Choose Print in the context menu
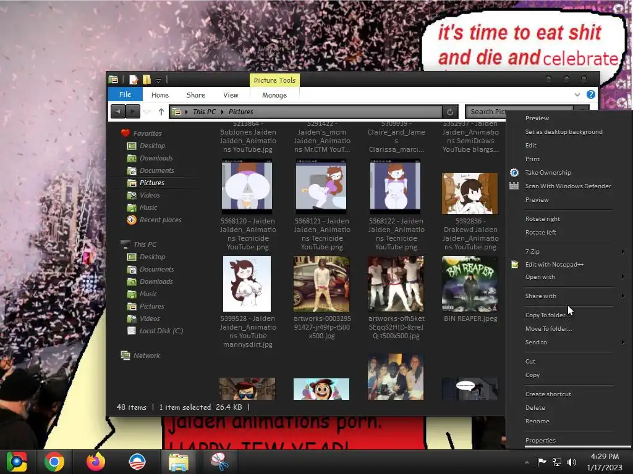633x474 pixels. (532, 159)
